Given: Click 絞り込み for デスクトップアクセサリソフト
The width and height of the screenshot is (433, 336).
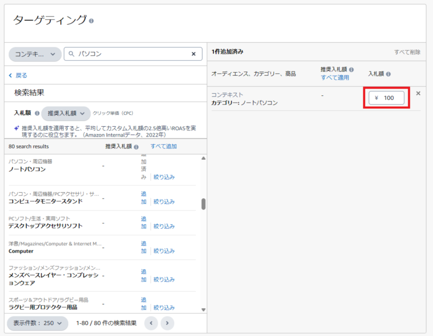Looking at the screenshot, I should coord(164,226).
